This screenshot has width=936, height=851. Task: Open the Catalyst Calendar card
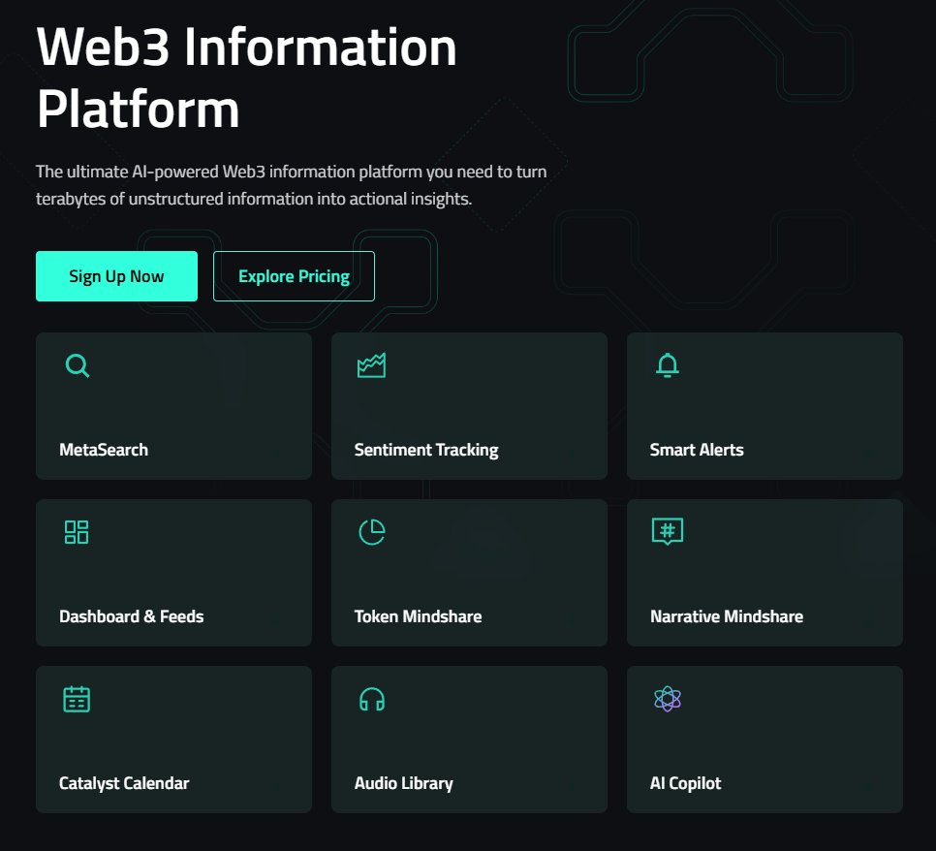click(173, 739)
